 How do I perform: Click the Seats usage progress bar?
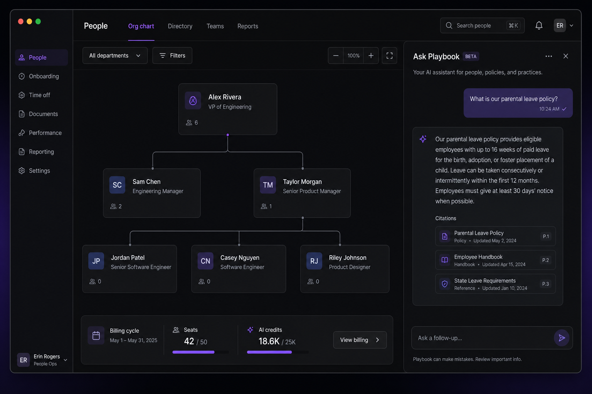[x=200, y=352]
